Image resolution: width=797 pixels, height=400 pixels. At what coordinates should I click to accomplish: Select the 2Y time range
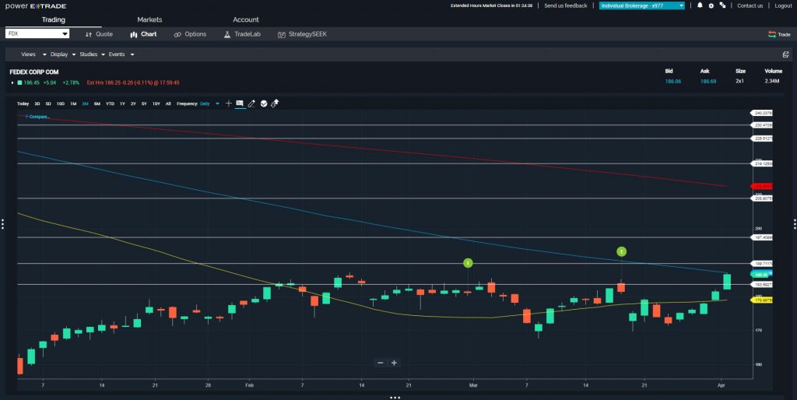click(x=133, y=104)
